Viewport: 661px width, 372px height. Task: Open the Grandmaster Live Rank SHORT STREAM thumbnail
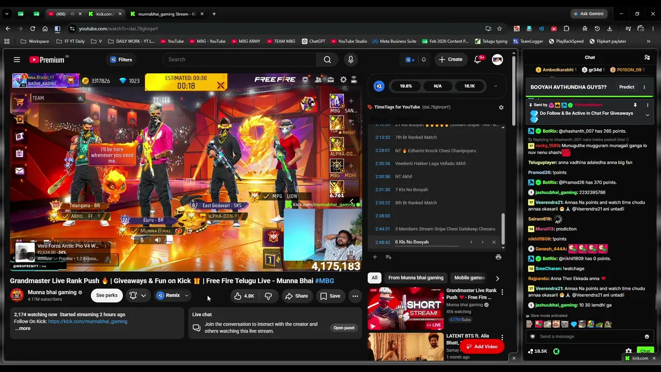[x=405, y=308]
